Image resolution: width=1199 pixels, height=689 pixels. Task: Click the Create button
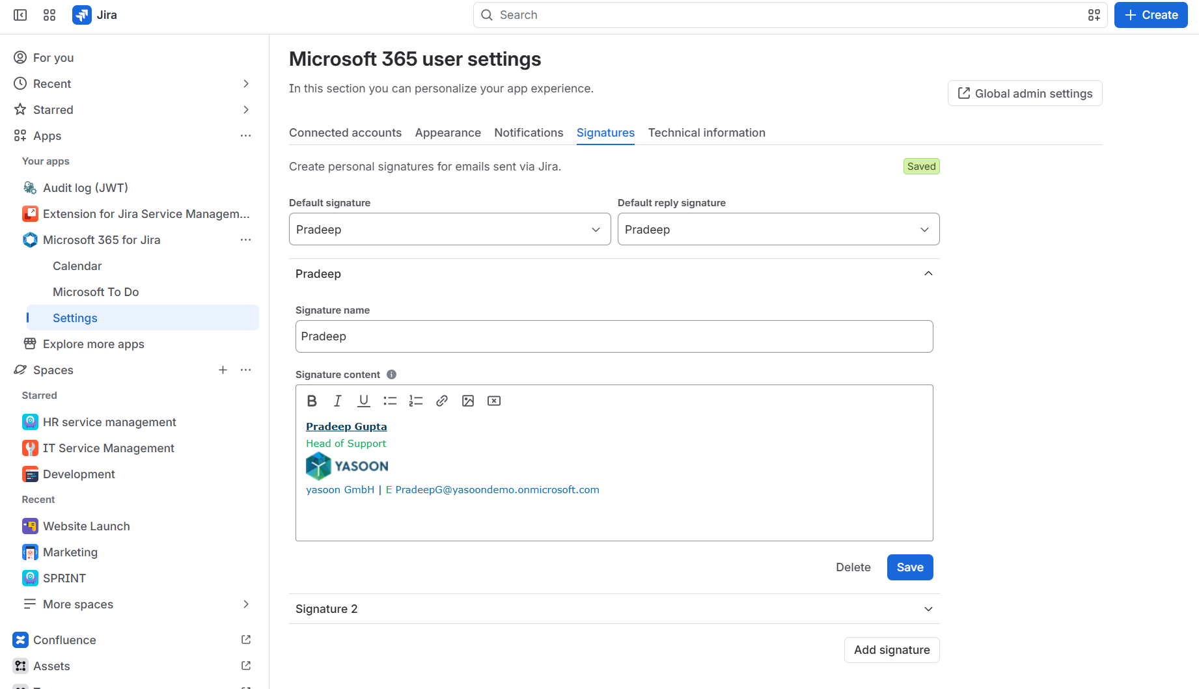coord(1150,15)
